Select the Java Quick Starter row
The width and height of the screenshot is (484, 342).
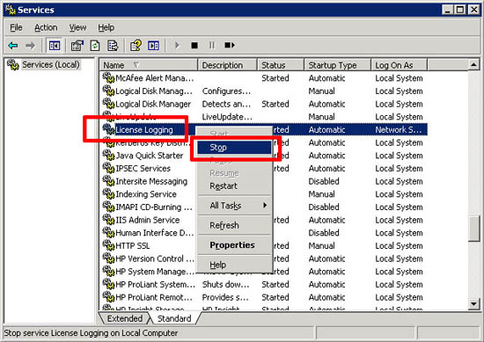coord(150,156)
